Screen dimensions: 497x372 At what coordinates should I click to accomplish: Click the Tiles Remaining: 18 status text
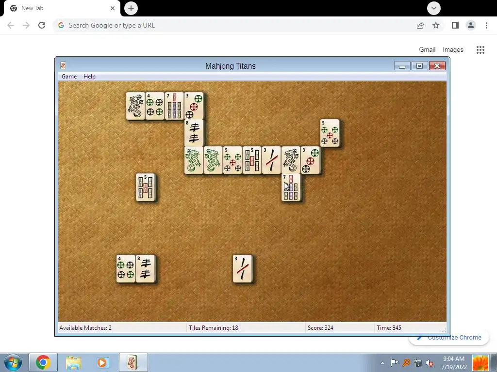coord(214,328)
